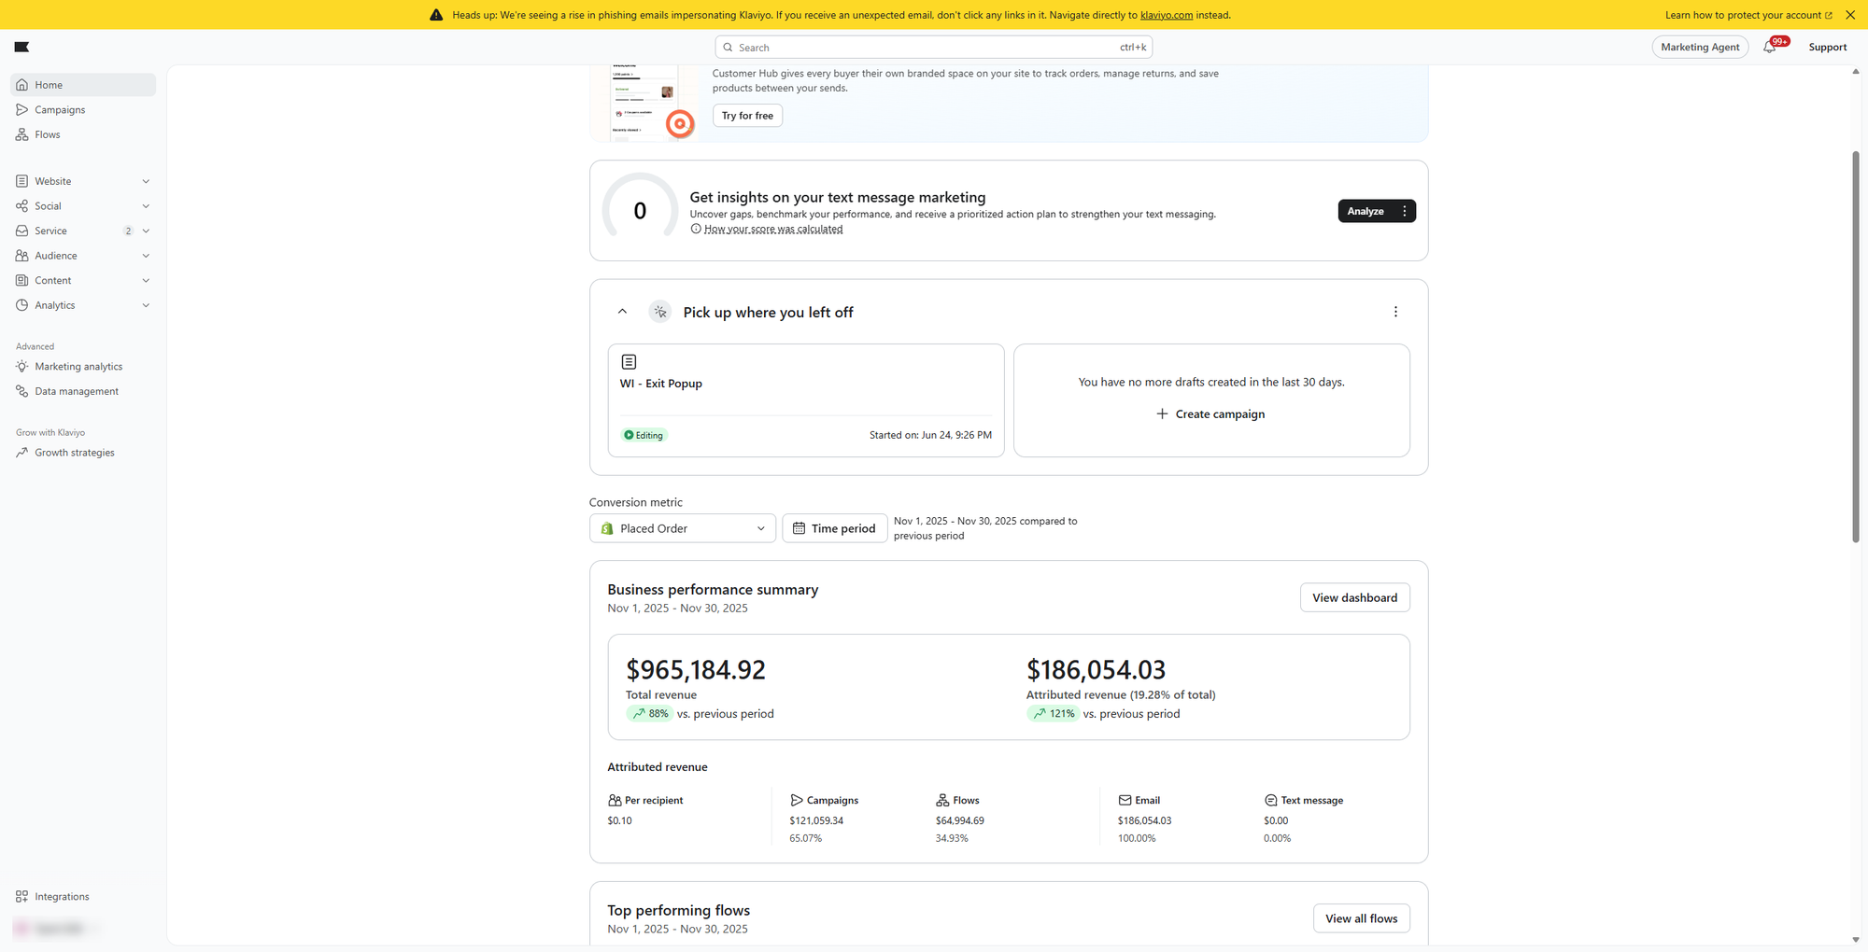Click the Campaigns icon in Attributed revenue
This screenshot has width=1868, height=952.
[797, 800]
